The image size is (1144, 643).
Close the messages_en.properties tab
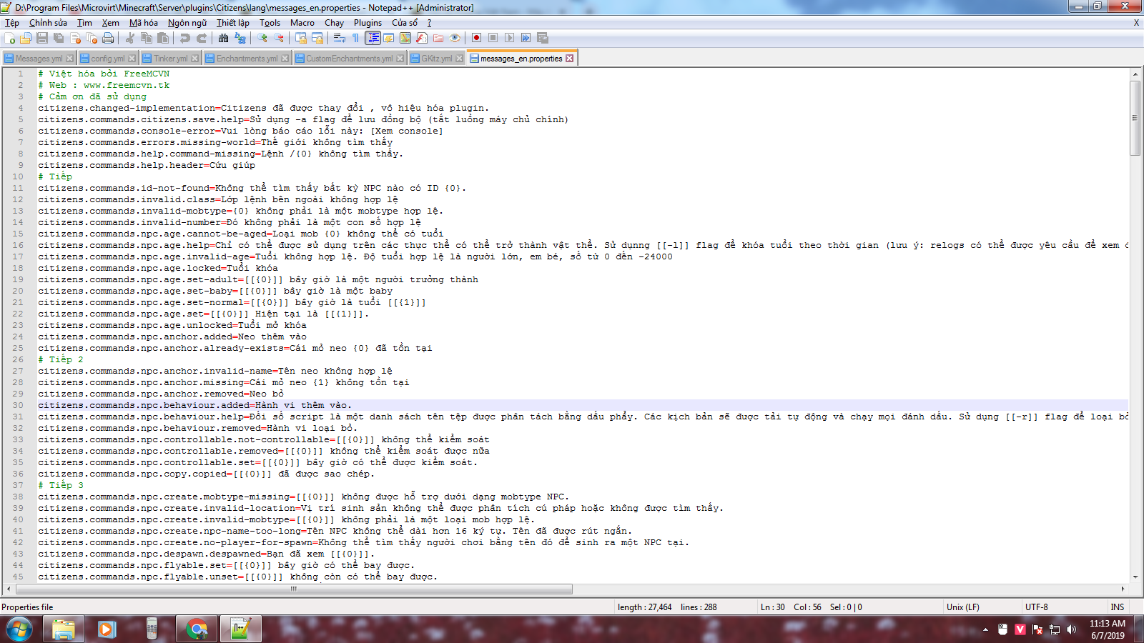[569, 59]
